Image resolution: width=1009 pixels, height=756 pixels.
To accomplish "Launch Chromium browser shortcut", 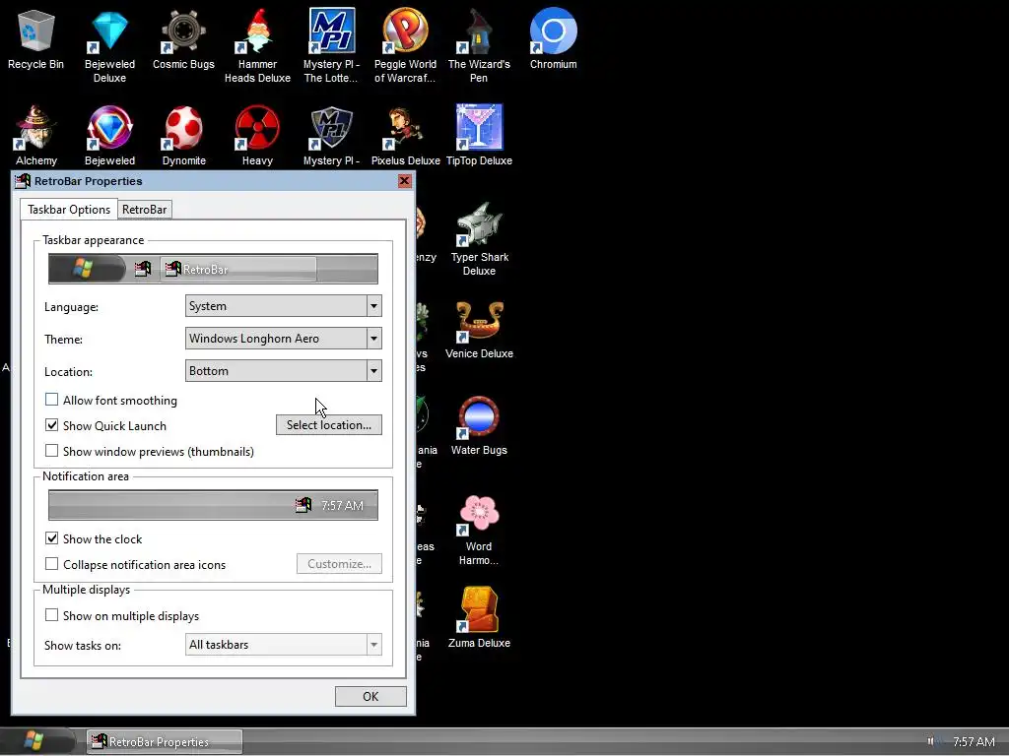I will coord(554,38).
